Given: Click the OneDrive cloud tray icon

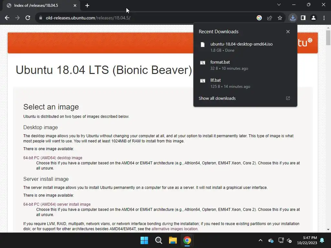Looking at the screenshot, I should 271,240.
